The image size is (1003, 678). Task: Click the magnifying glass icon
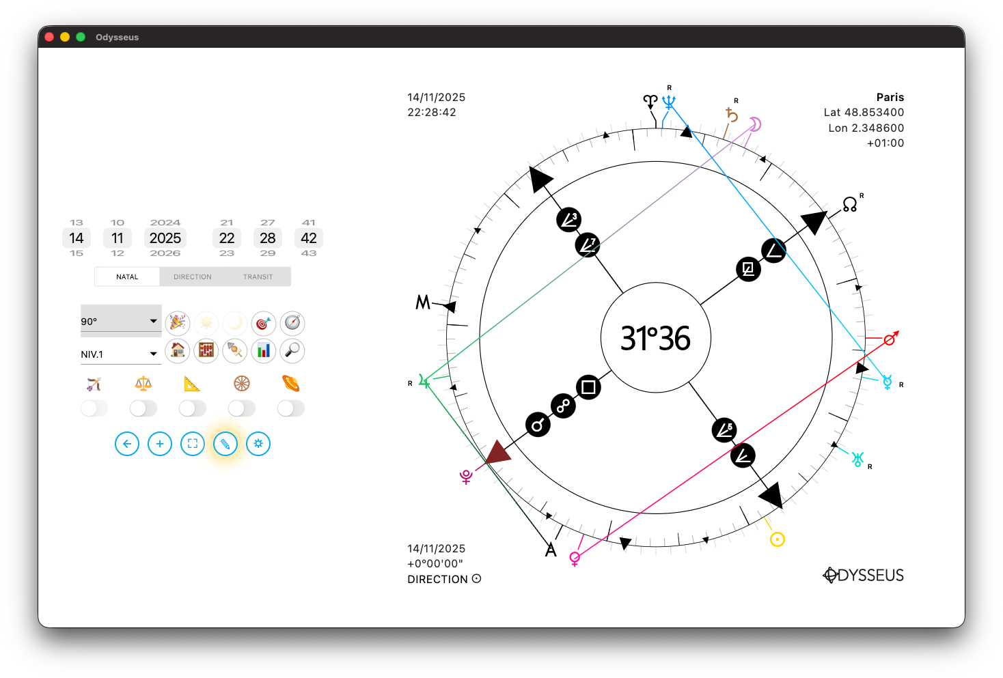[x=292, y=350]
